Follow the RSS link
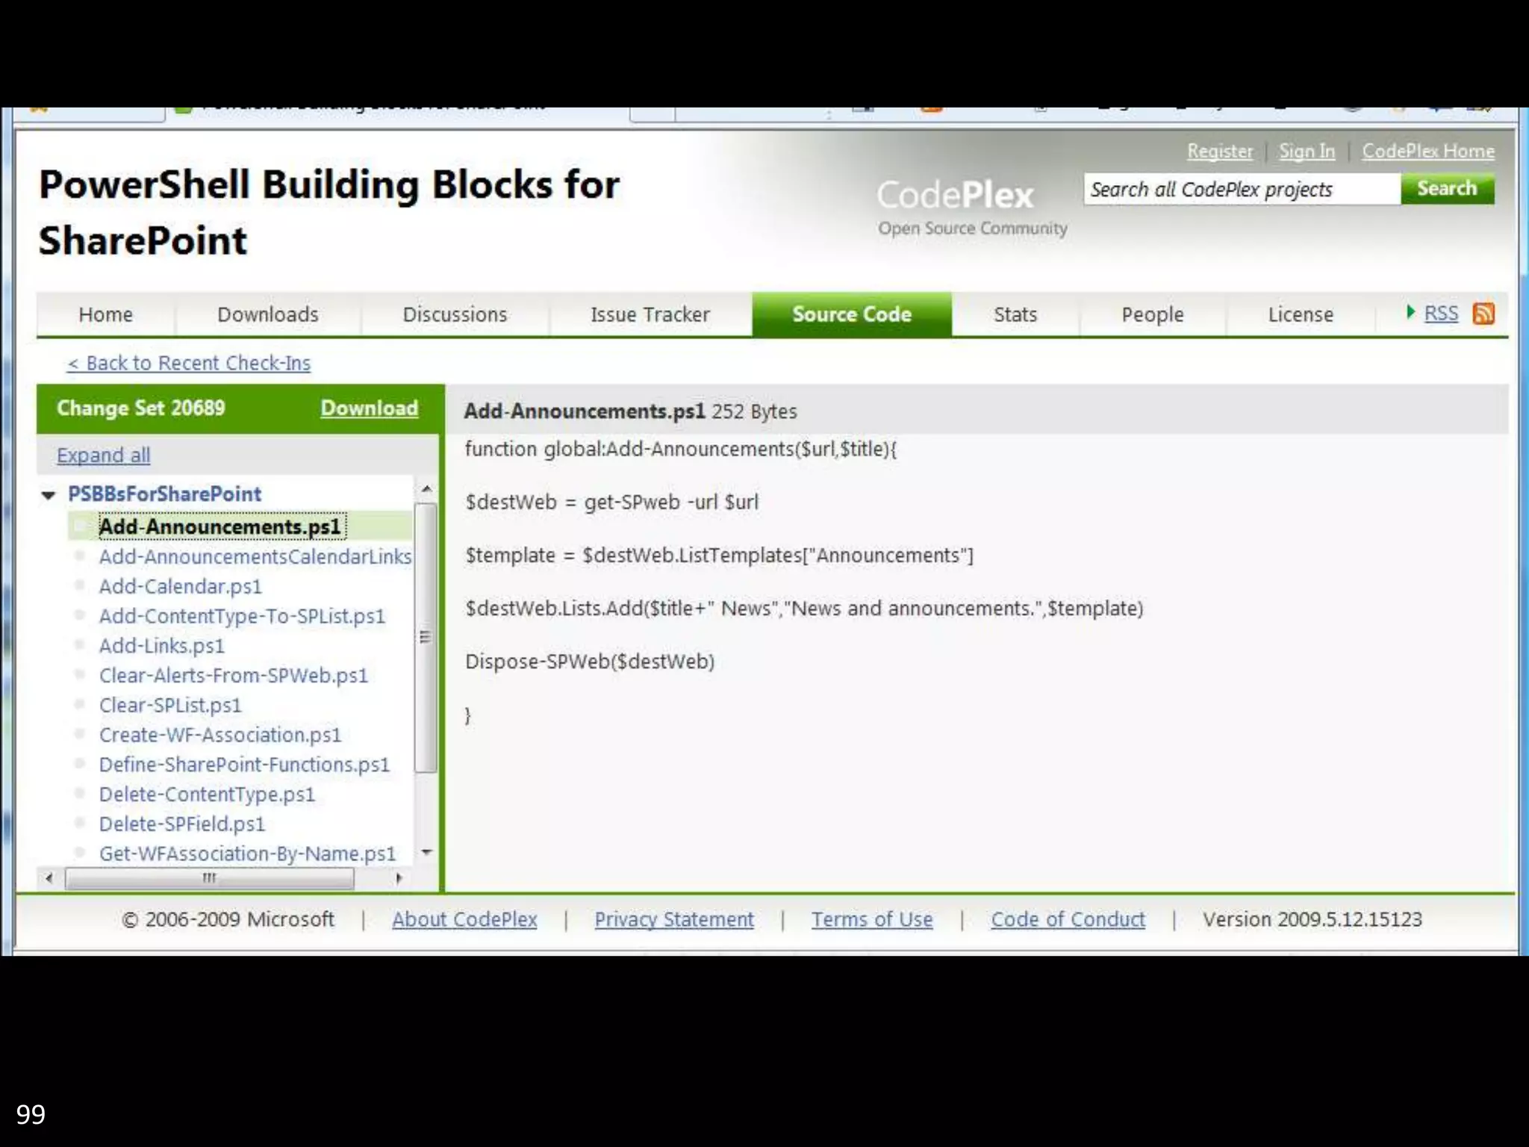This screenshot has width=1529, height=1147. pos(1441,314)
